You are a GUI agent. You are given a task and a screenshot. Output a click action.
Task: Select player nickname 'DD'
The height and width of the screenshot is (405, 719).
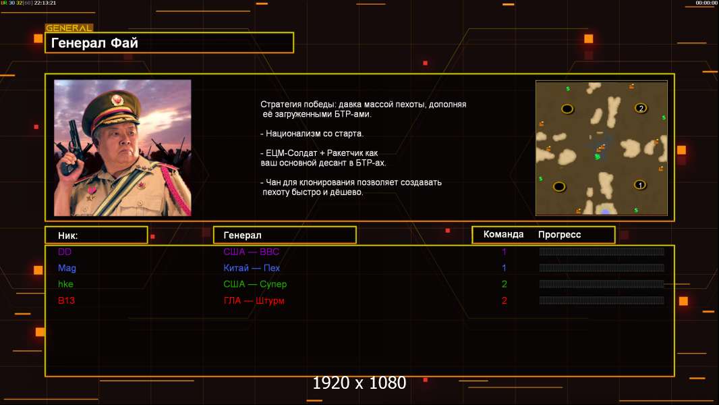click(65, 251)
